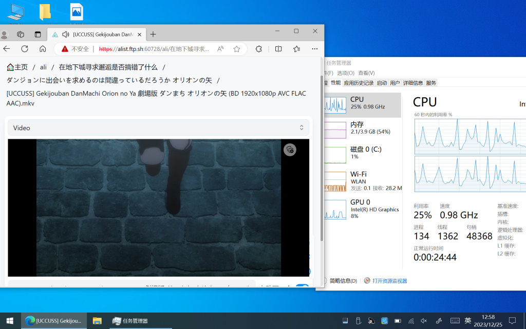
Task: Go back in Edge browser
Action: [x=7, y=49]
